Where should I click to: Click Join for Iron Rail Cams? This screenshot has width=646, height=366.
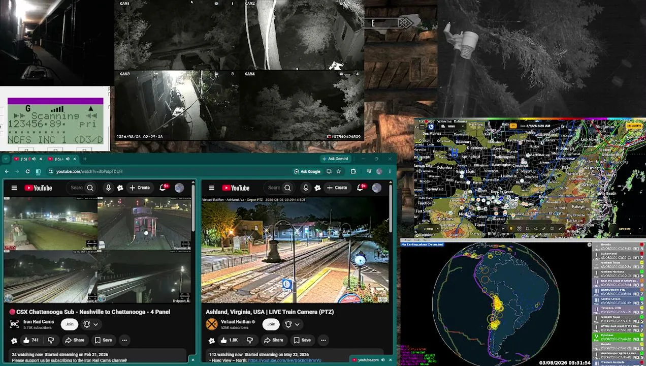tap(69, 324)
